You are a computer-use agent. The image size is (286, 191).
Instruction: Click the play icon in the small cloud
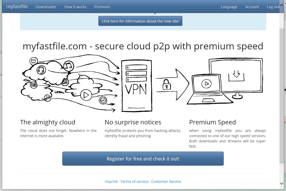coord(86,95)
